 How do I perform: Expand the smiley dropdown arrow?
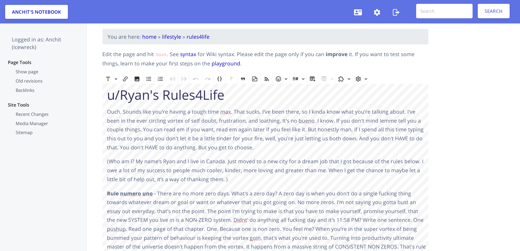[286, 79]
